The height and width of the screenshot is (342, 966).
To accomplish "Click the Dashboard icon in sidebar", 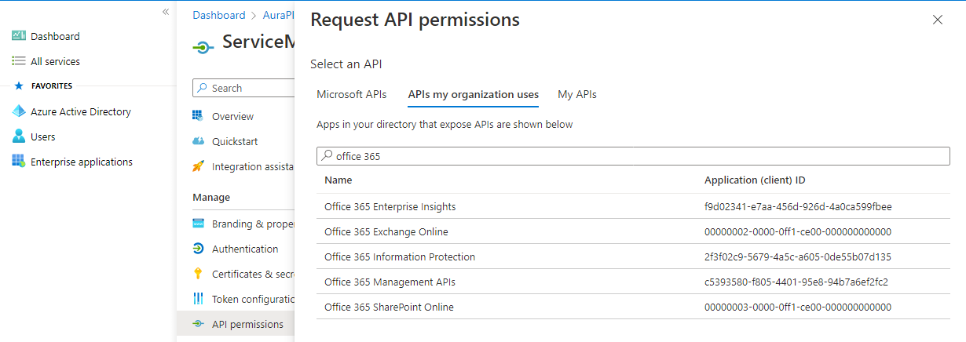I will click(19, 36).
